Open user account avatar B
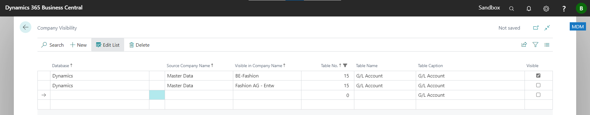 [581, 8]
